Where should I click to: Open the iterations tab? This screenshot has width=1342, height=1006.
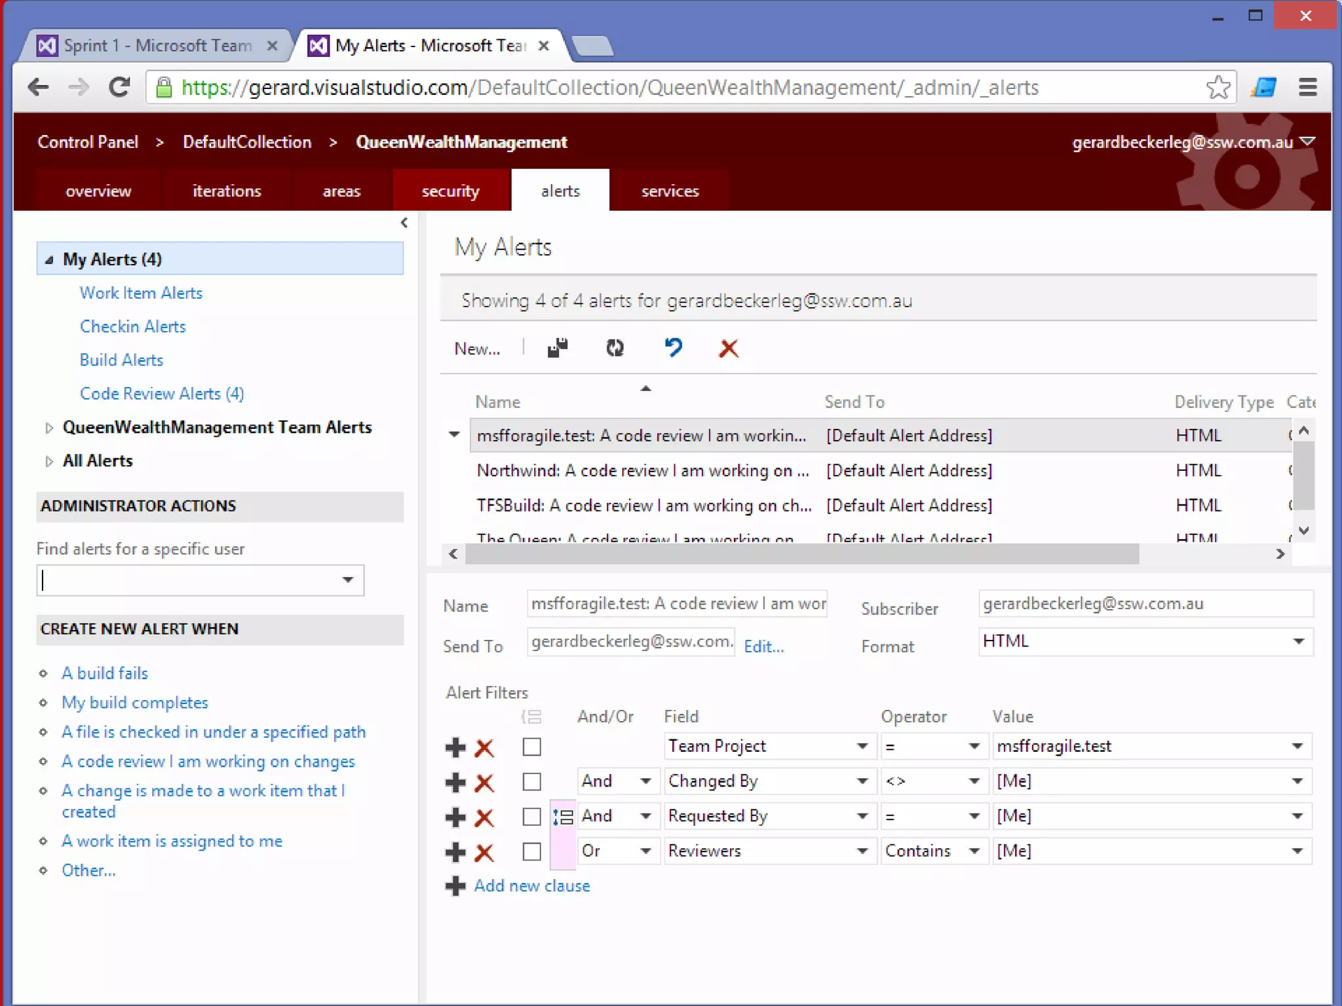(x=227, y=191)
